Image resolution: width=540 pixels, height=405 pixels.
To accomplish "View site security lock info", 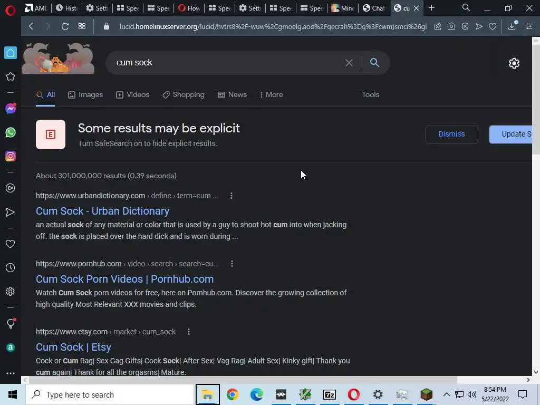I will click(107, 26).
